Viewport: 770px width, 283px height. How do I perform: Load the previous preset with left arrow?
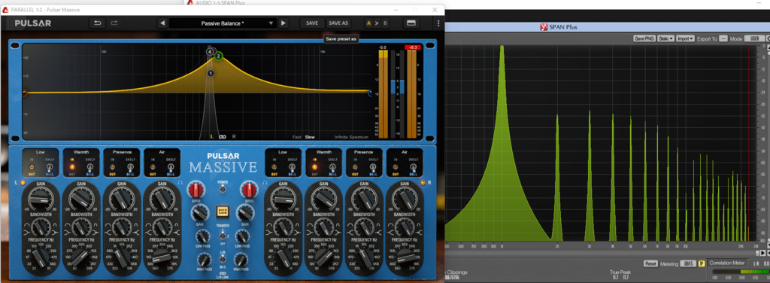[x=162, y=23]
